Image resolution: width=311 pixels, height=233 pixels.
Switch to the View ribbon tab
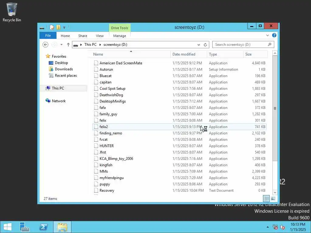coord(100,36)
